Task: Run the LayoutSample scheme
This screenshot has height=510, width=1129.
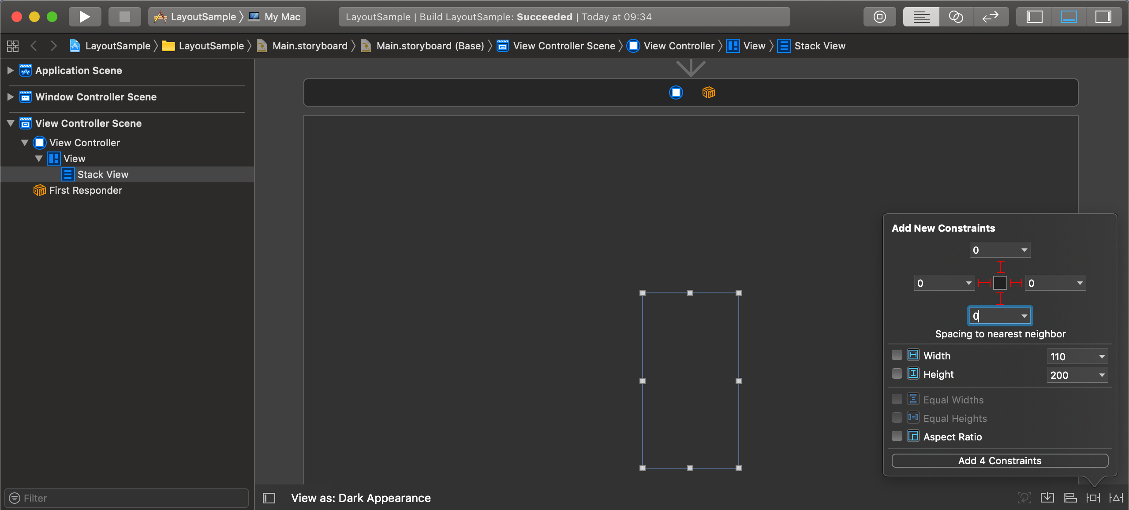Action: pos(85,16)
